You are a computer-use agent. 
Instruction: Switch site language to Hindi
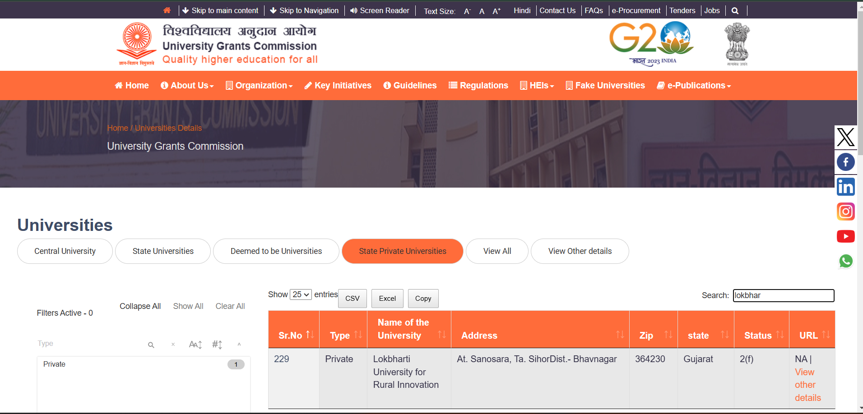522,10
